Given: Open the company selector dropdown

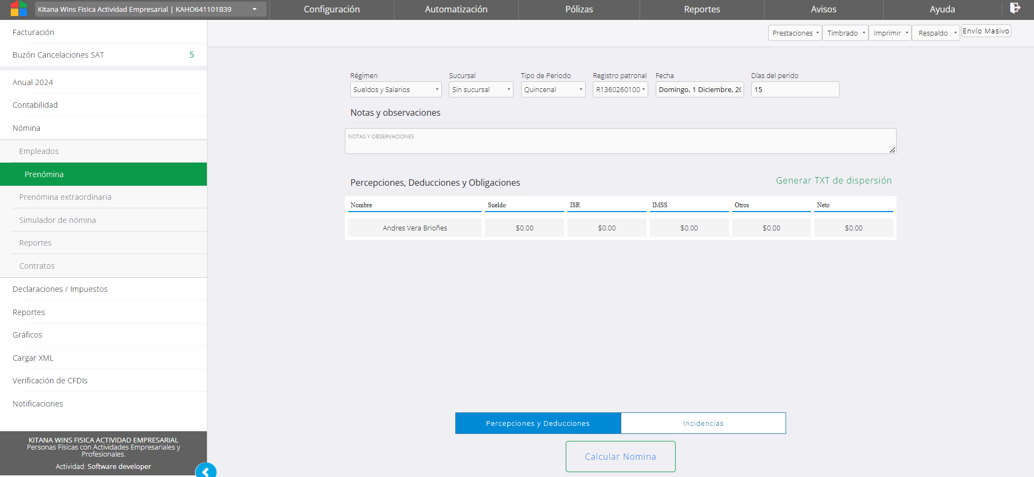Looking at the screenshot, I should coord(151,9).
